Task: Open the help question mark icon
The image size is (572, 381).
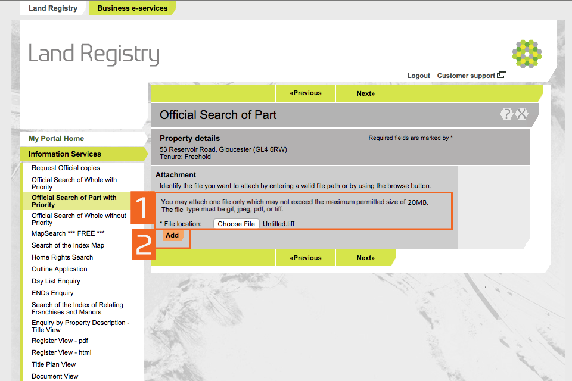Action: point(506,114)
